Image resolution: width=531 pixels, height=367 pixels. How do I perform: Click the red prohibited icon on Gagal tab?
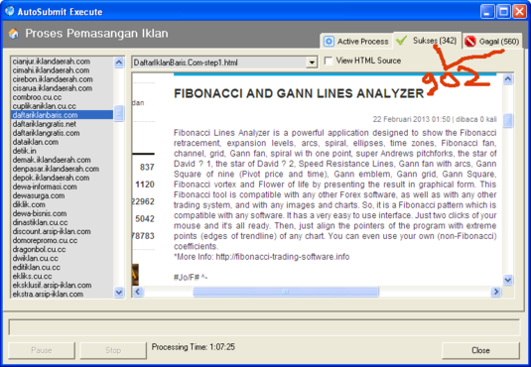470,42
